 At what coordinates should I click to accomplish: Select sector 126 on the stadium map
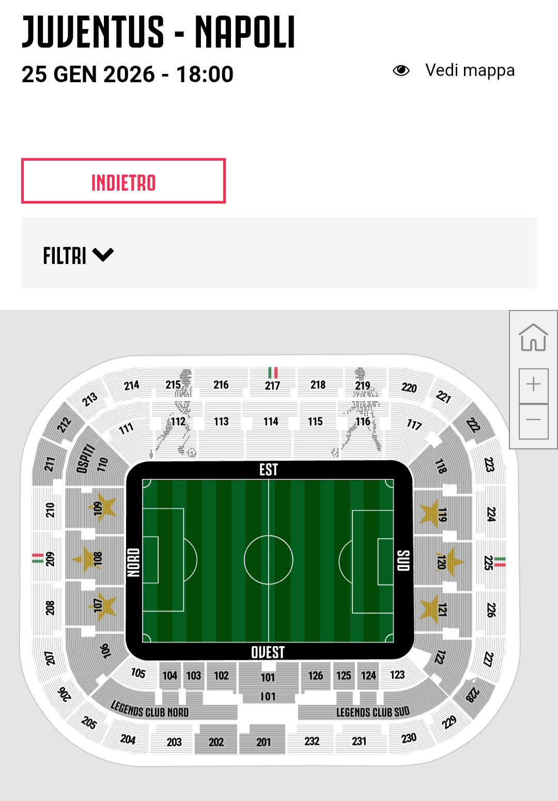point(315,676)
